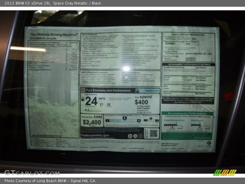Viewport: 245px width, 184px height.
Task: Click 'Environmental Performance' green header
Action: [x=187, y=113]
